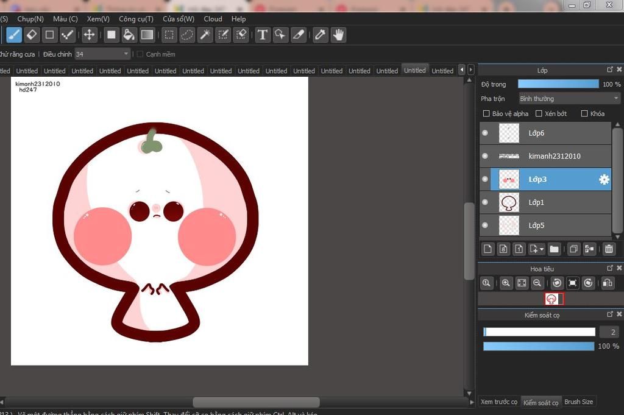Click the navigator preview thumbnail
Screen dimensions: 624x415
[554, 299]
